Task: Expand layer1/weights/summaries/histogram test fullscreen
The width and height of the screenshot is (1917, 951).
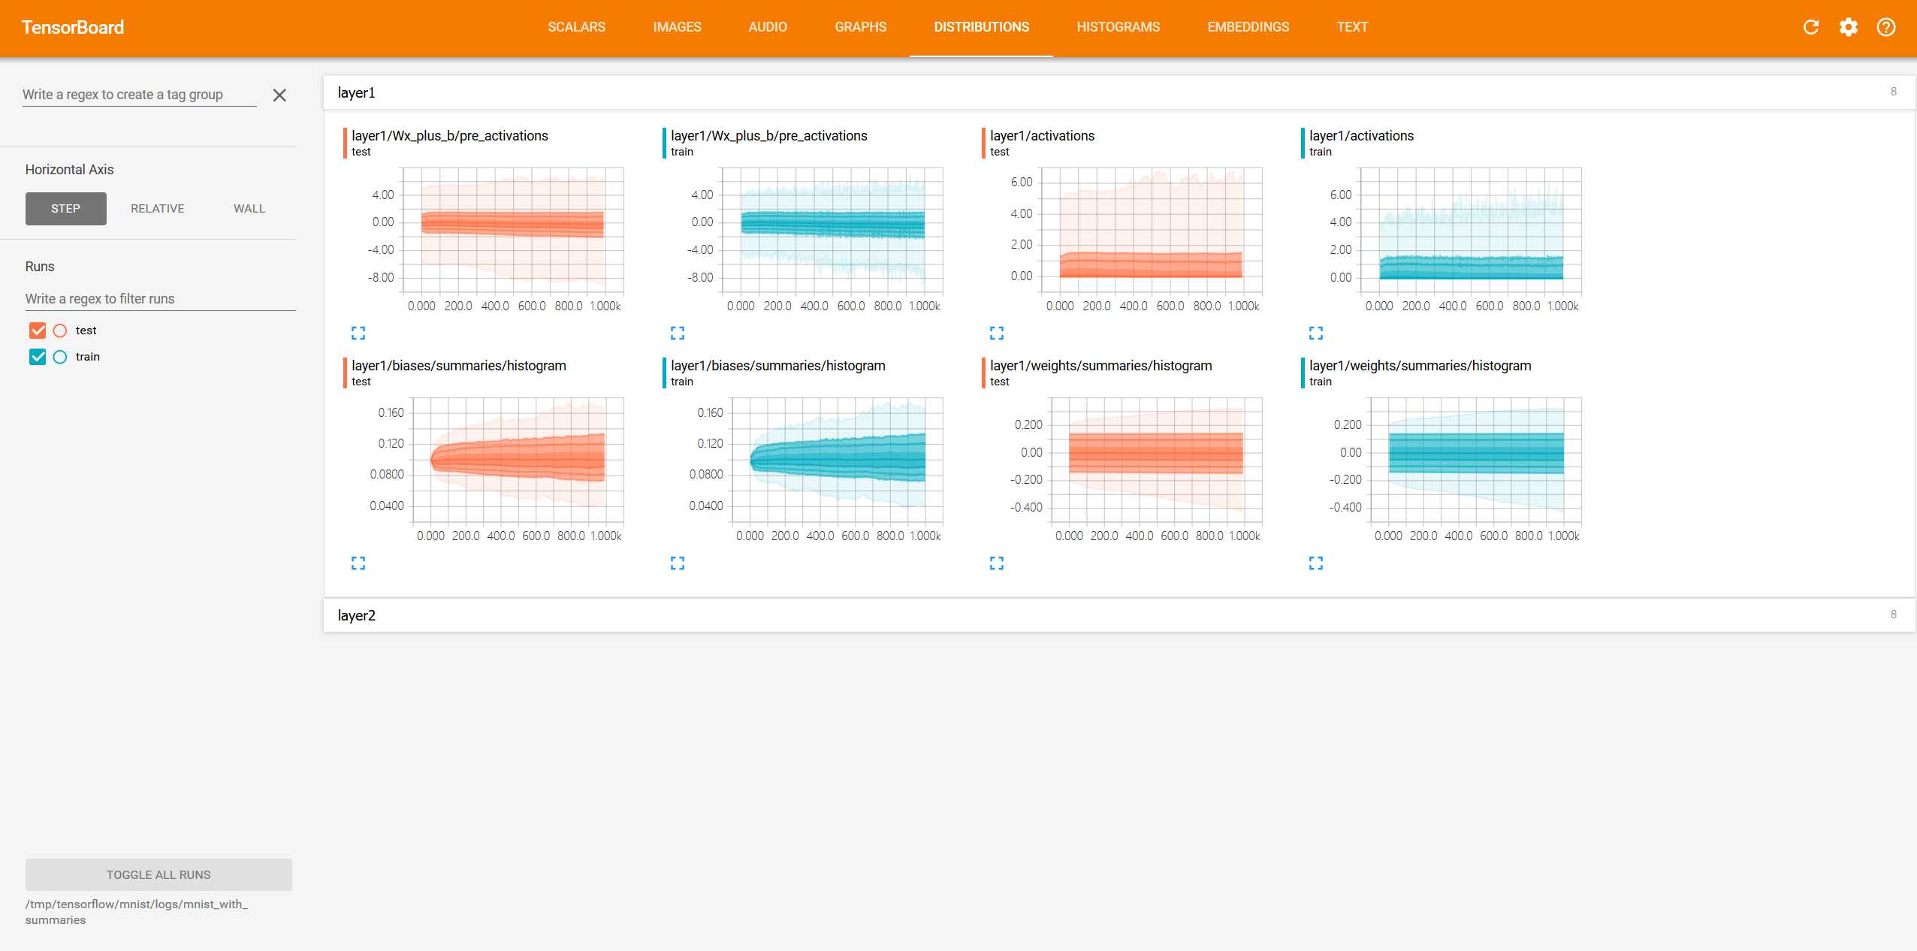Action: coord(996,563)
